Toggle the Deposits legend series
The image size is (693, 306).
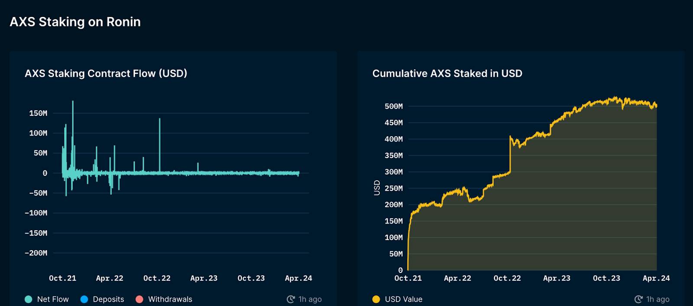coord(102,299)
